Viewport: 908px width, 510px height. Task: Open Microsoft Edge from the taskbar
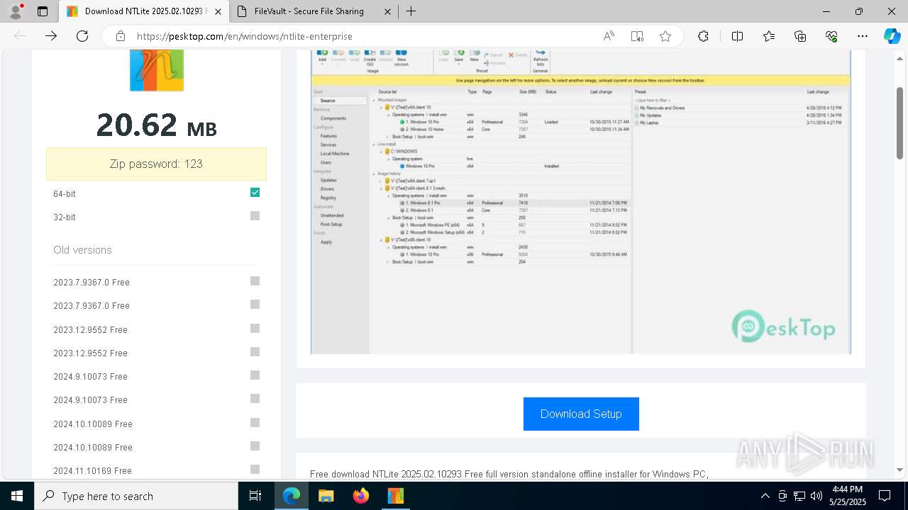pos(292,496)
